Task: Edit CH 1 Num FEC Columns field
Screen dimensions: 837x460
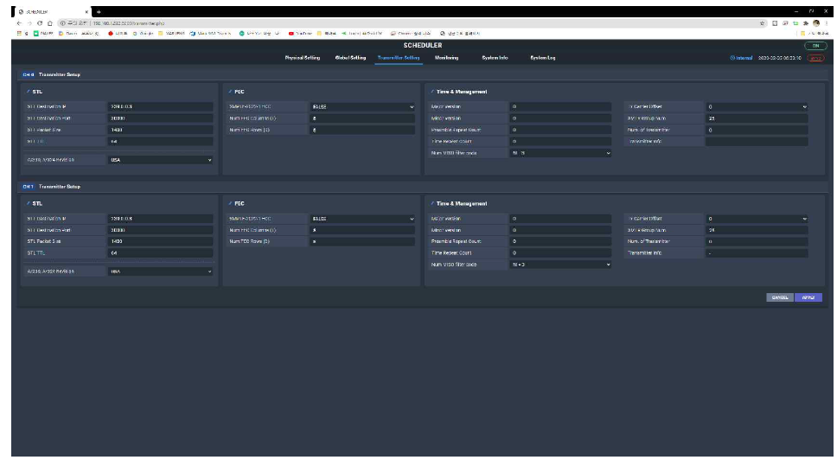Action: 362,230
